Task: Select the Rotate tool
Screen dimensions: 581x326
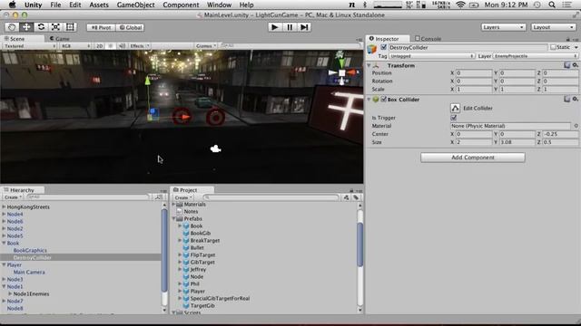Action: coord(41,27)
